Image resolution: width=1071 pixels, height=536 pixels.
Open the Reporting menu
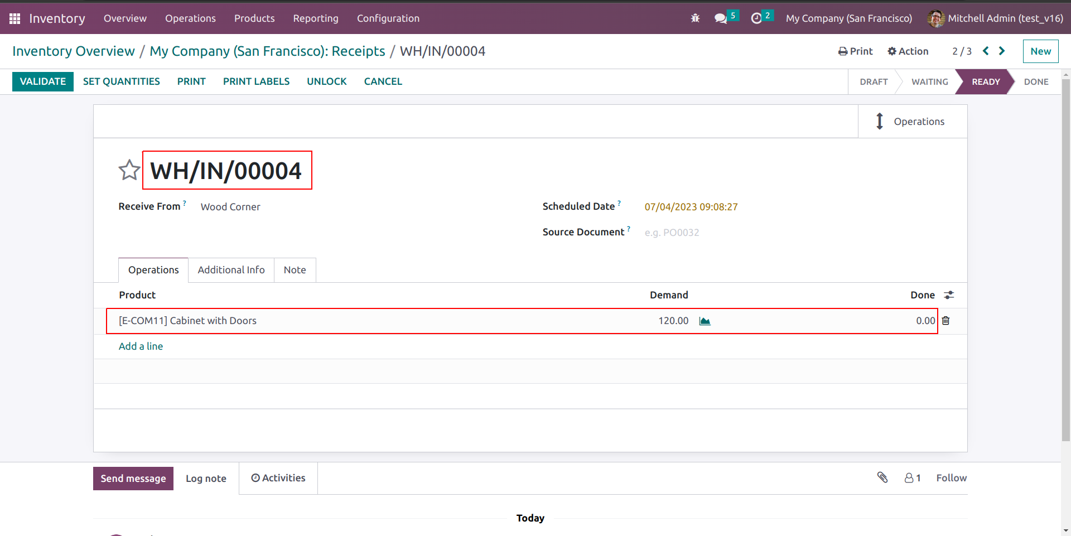(316, 18)
